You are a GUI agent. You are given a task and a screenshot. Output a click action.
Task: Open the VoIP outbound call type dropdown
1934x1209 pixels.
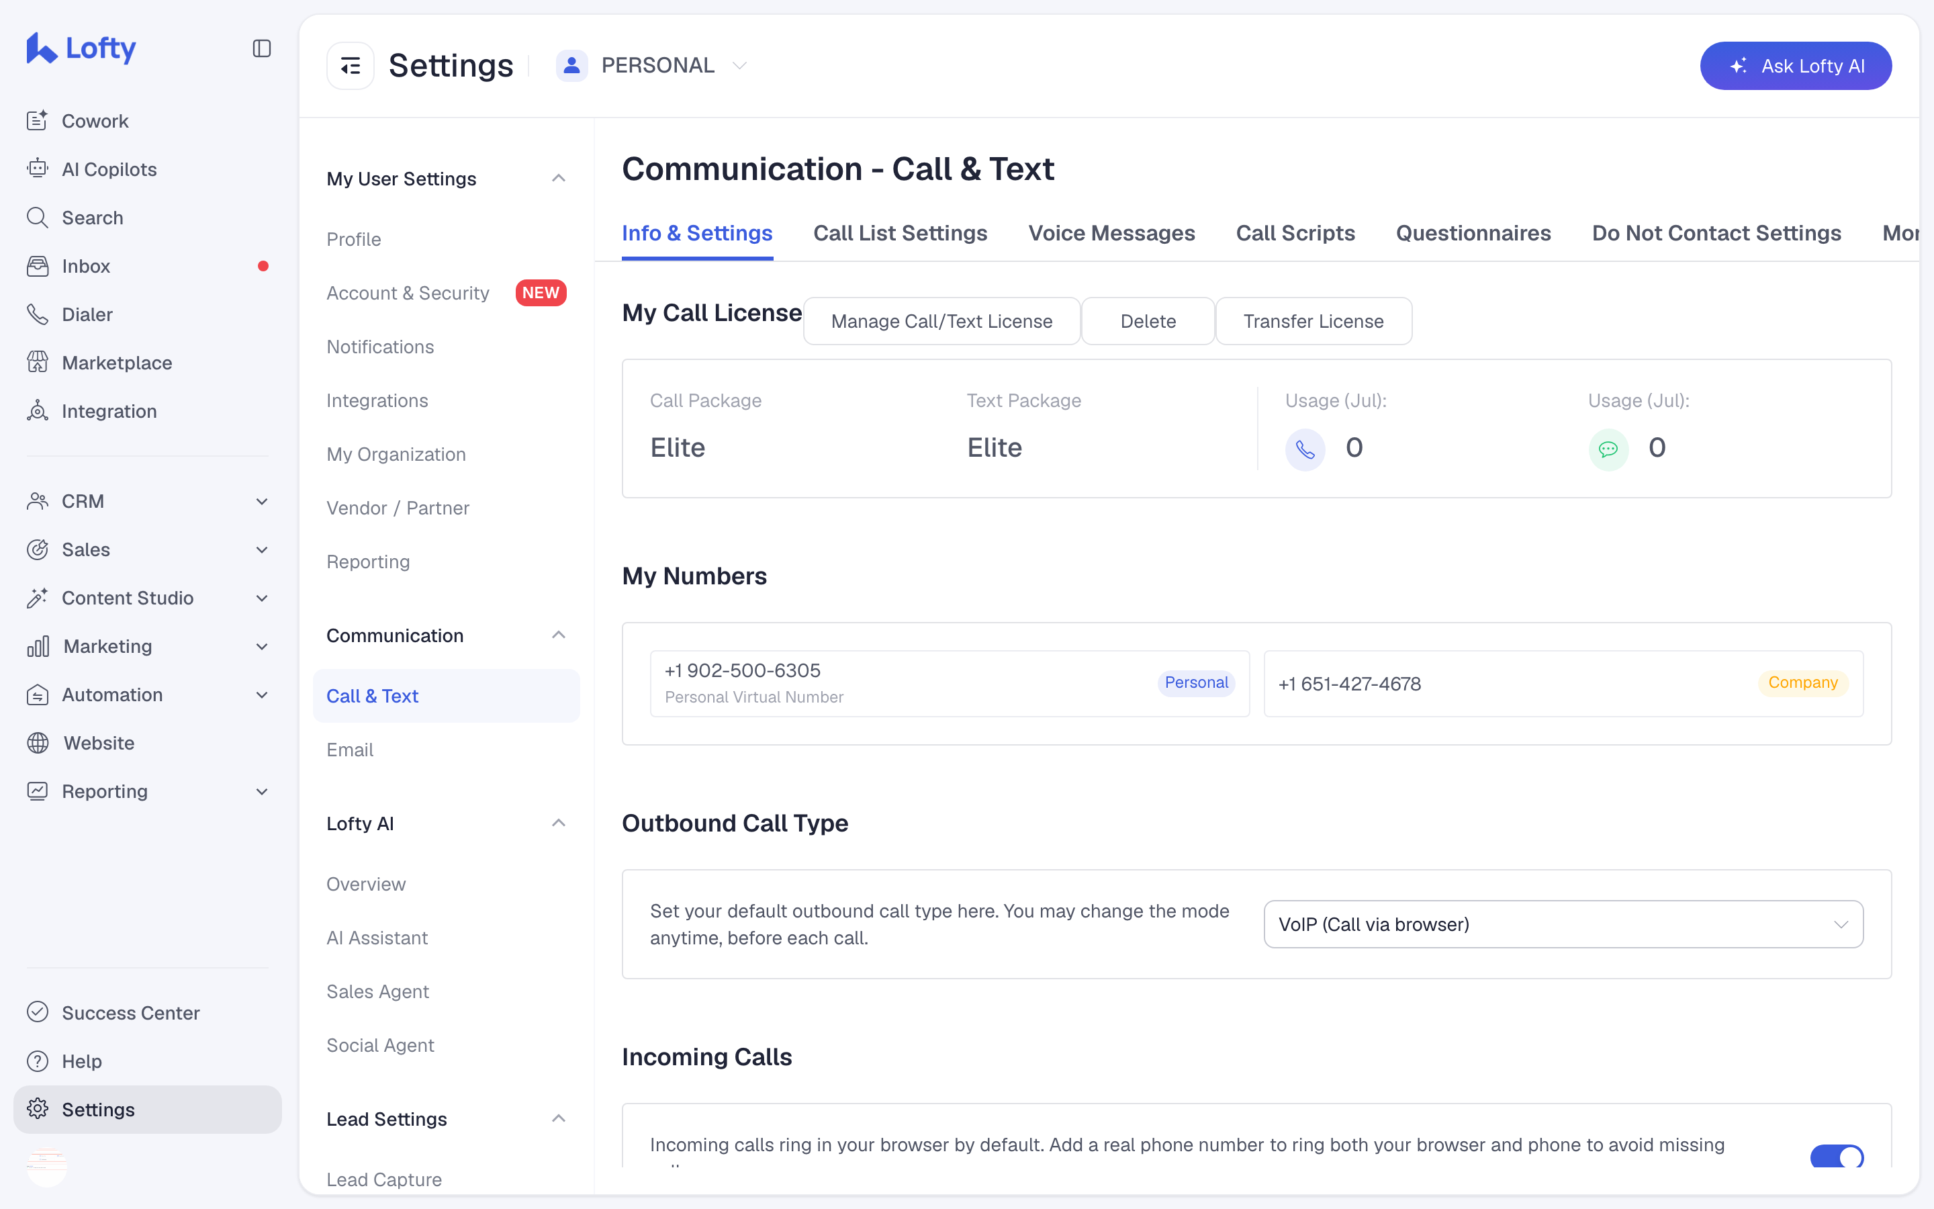tap(1563, 924)
